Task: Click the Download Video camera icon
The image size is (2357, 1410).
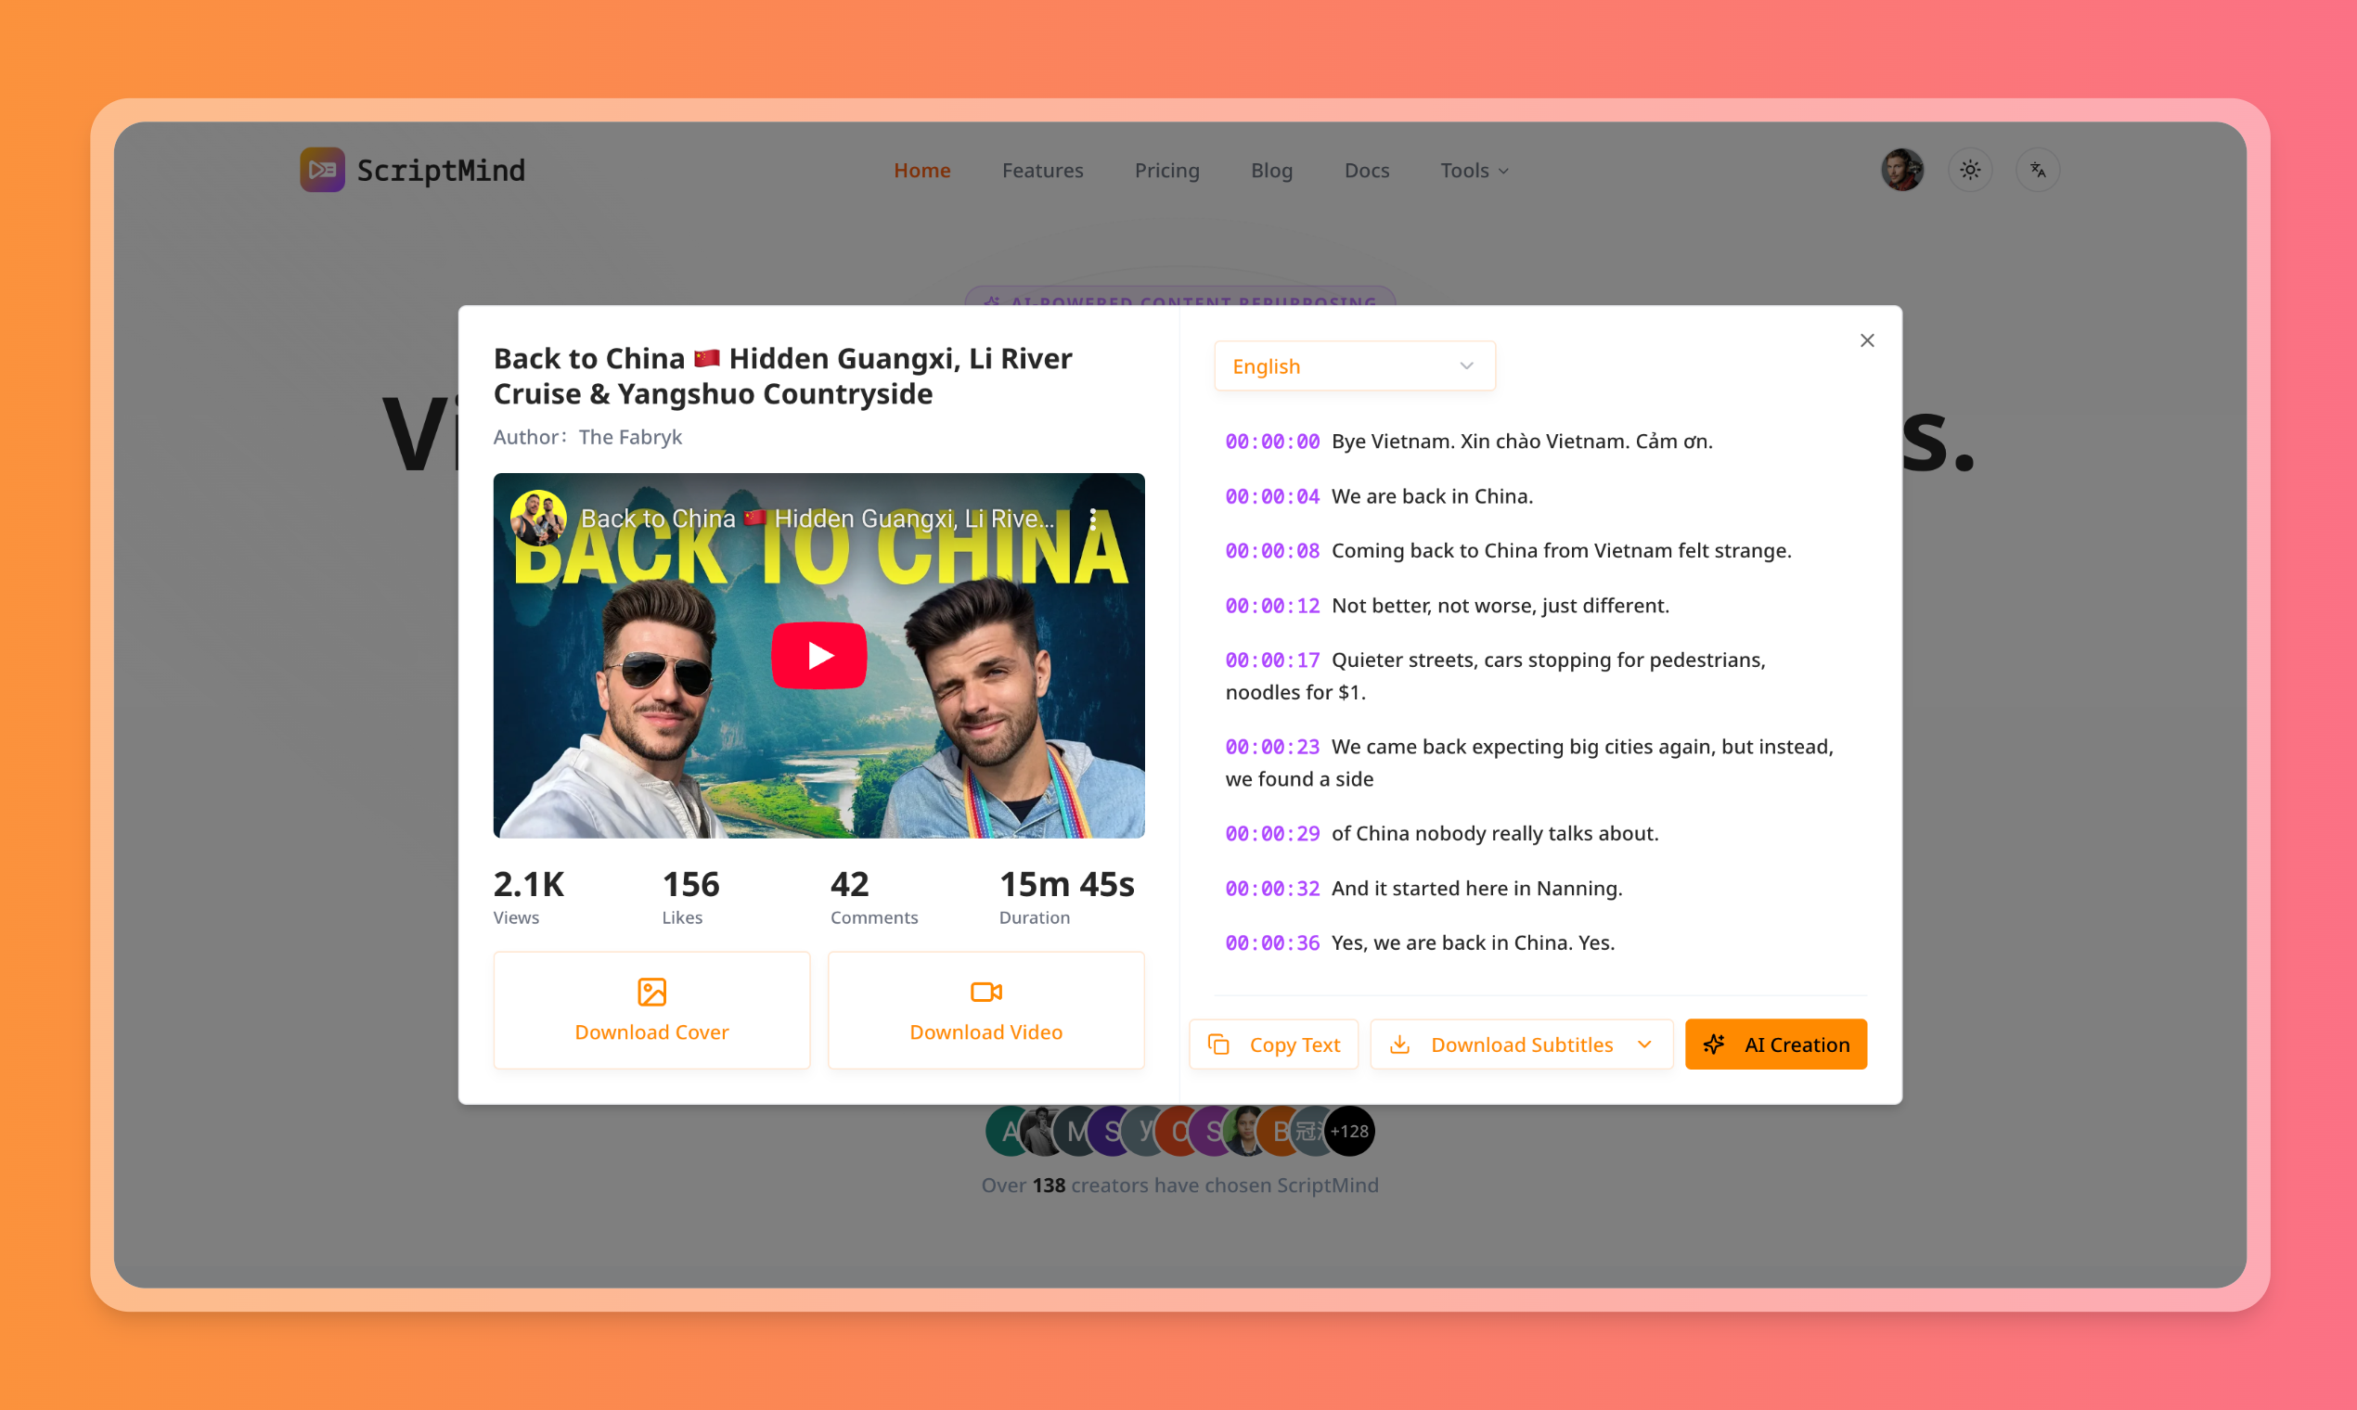Action: click(985, 992)
